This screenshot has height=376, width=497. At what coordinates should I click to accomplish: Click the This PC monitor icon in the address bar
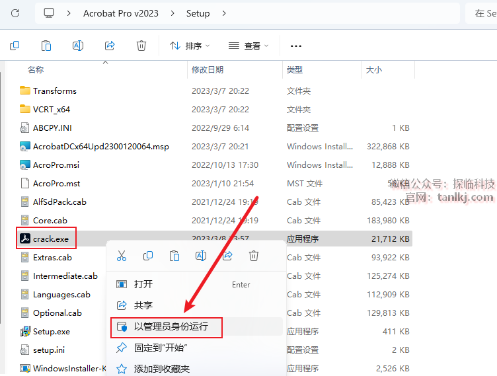click(49, 13)
